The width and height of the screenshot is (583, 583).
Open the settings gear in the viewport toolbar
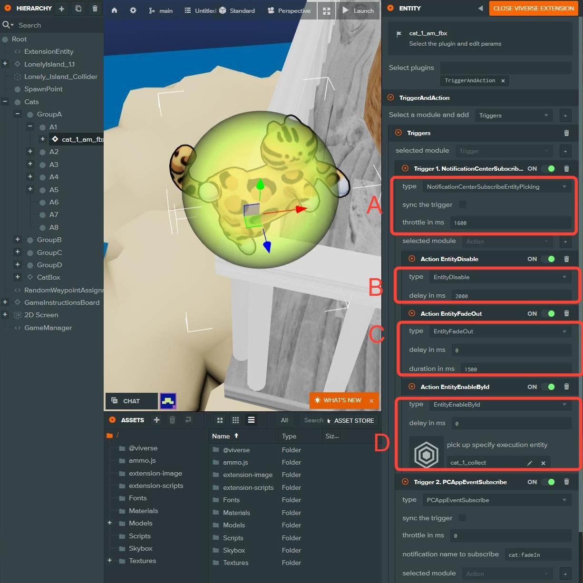tap(133, 10)
